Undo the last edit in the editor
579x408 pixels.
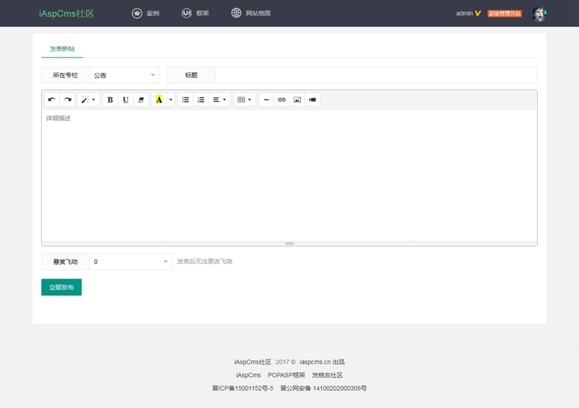coord(51,100)
